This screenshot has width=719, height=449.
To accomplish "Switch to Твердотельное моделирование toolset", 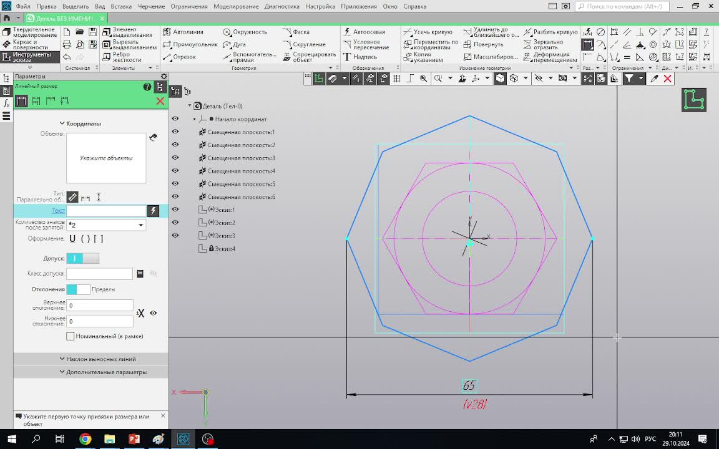I will (x=30, y=32).
